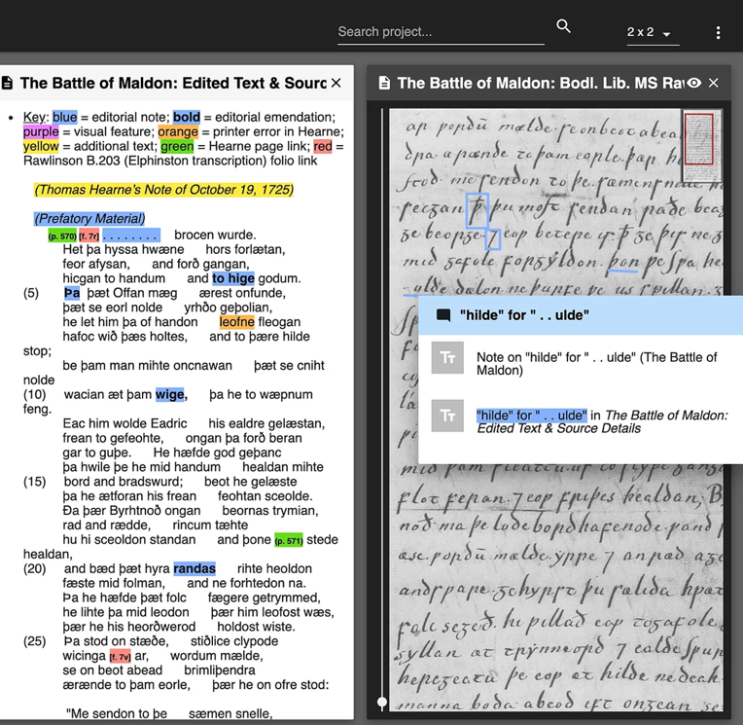Click the blue dotted lacuna highlight
Viewport: 743px width, 725px height.
tap(131, 236)
